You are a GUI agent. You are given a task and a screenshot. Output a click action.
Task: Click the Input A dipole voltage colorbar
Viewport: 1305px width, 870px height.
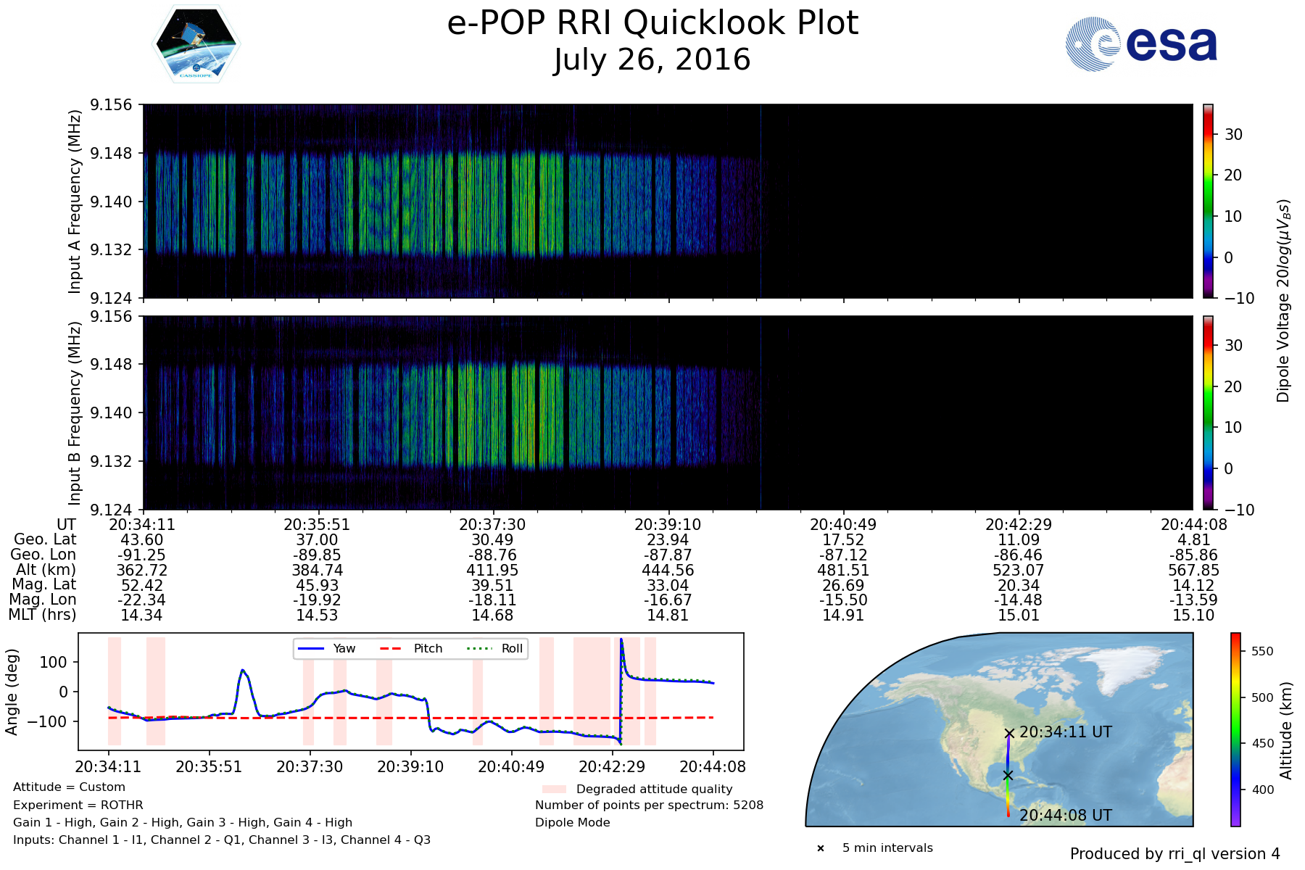pyautogui.click(x=1208, y=201)
